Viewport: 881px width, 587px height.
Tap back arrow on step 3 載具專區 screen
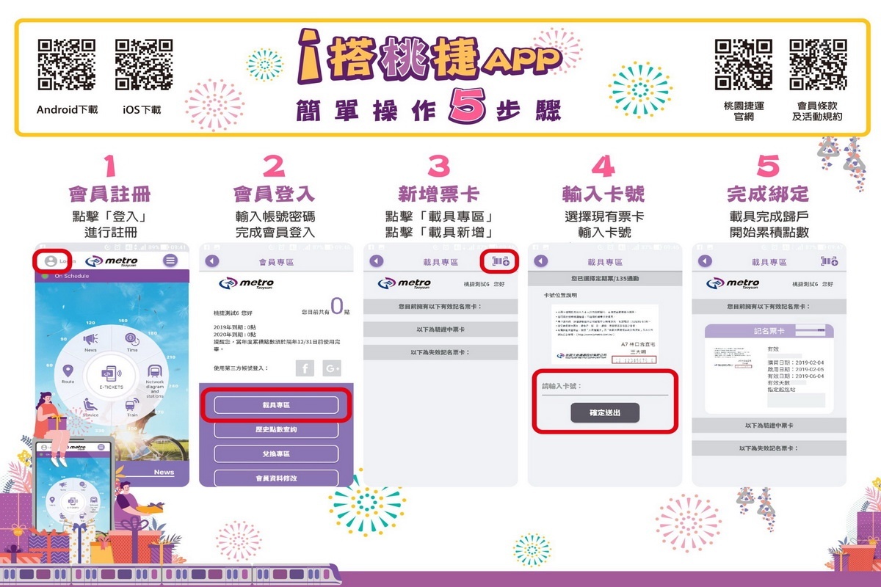[x=377, y=261]
